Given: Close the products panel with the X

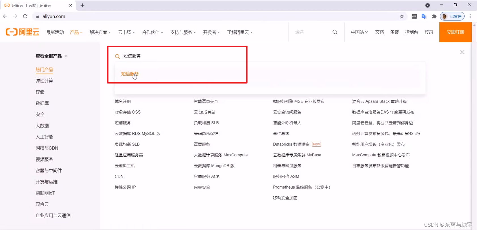Looking at the screenshot, I should pyautogui.click(x=462, y=52).
